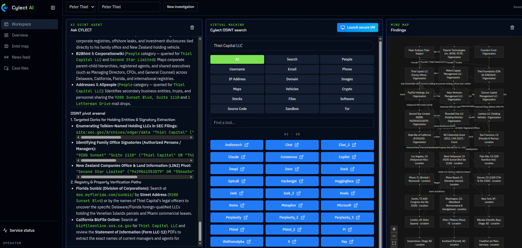Open X external link icon
The width and height of the screenshot is (522, 248).
point(294,242)
